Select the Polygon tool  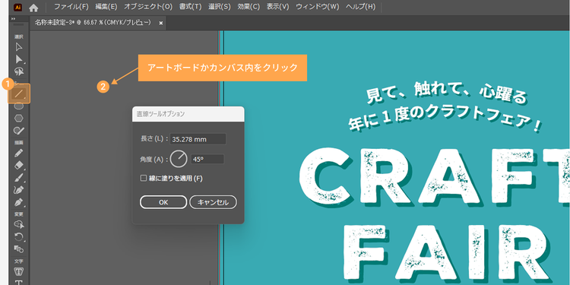19,118
